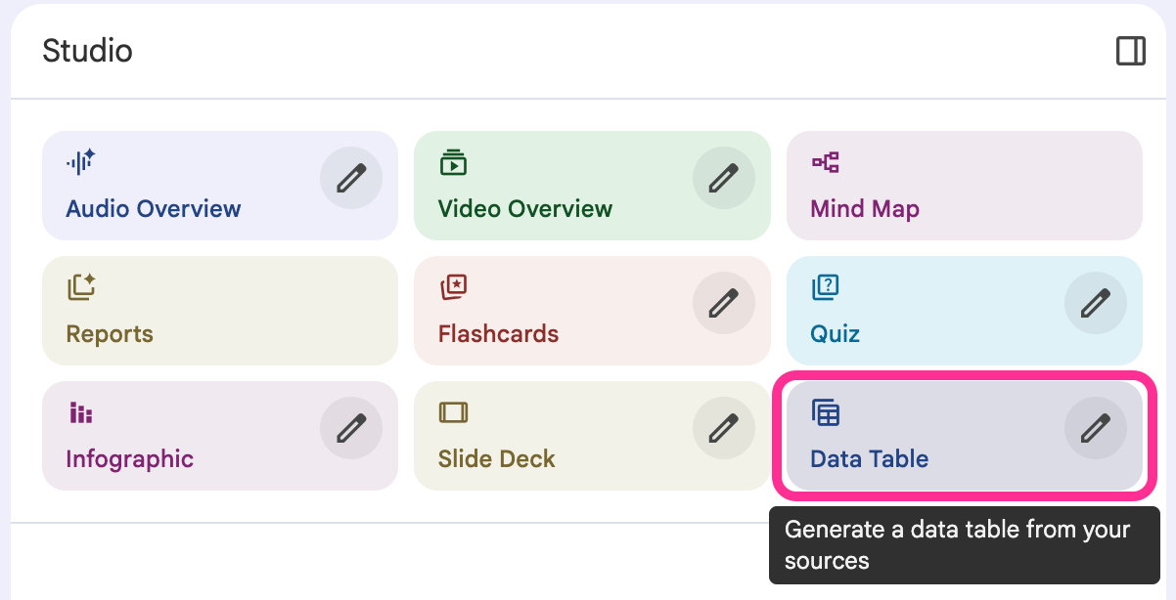Click the Reports document icon
This screenshot has width=1176, height=600.
[x=81, y=287]
